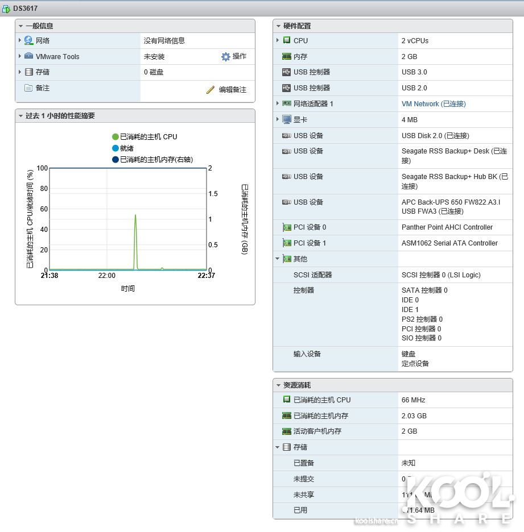This screenshot has height=532, width=524.
Task: Expand the 网络适配器 1 row
Action: (x=278, y=103)
